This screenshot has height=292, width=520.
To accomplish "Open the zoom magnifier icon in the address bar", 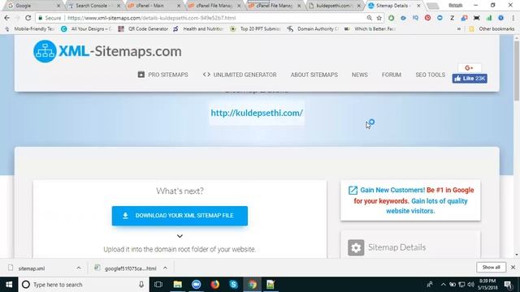I will click(x=370, y=18).
